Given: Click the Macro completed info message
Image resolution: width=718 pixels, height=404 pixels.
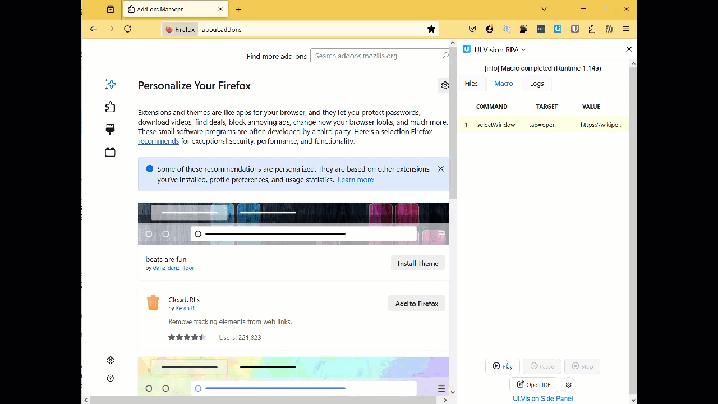Looking at the screenshot, I should (543, 68).
